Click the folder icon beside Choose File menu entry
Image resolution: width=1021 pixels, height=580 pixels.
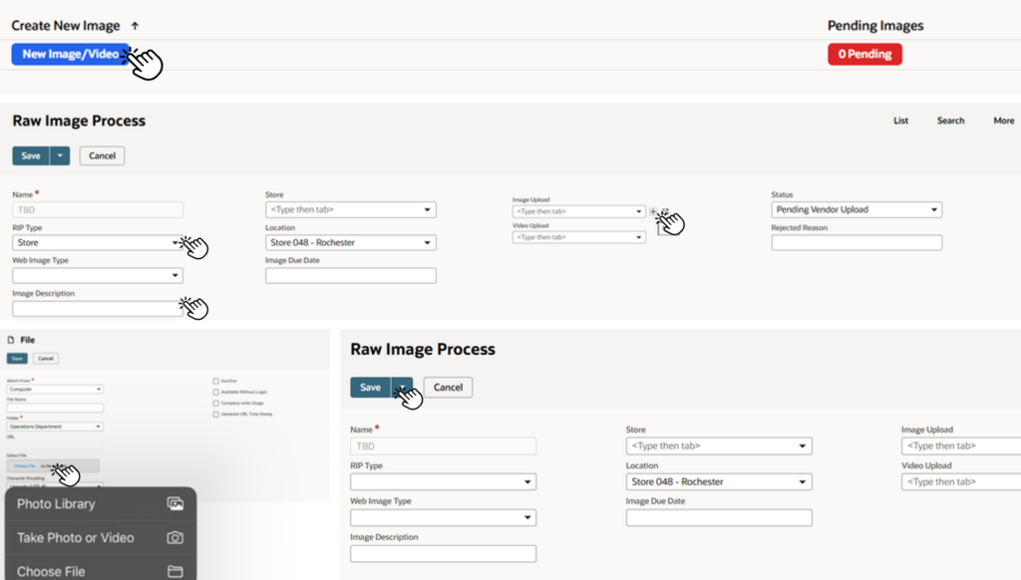tap(174, 572)
